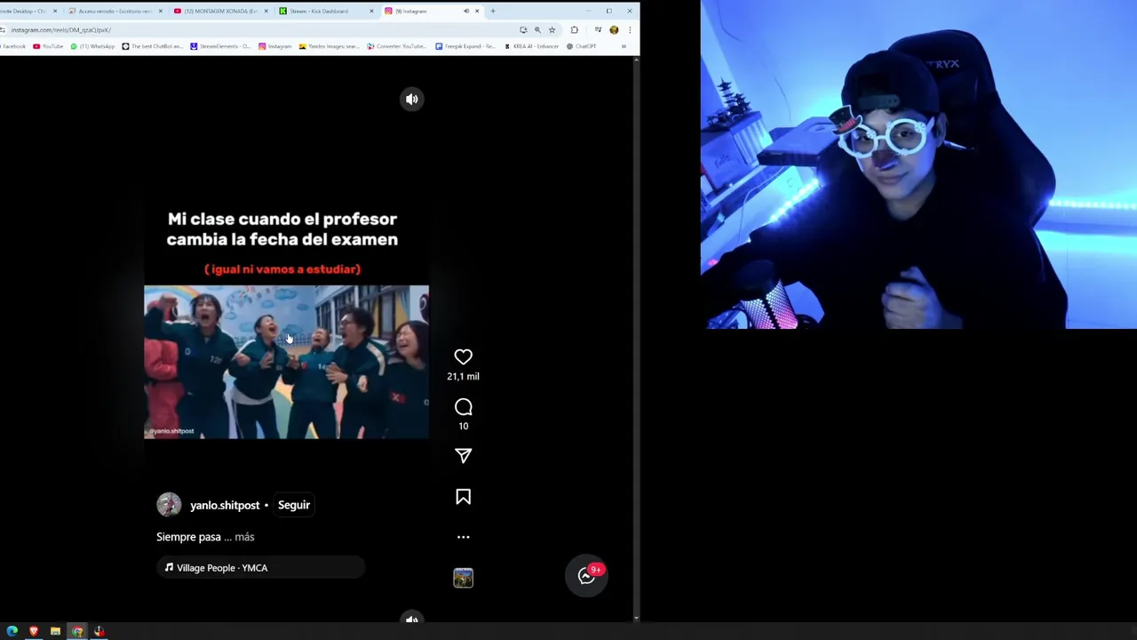Close the Instagram browser tab
This screenshot has height=640, width=1137.
[x=477, y=11]
